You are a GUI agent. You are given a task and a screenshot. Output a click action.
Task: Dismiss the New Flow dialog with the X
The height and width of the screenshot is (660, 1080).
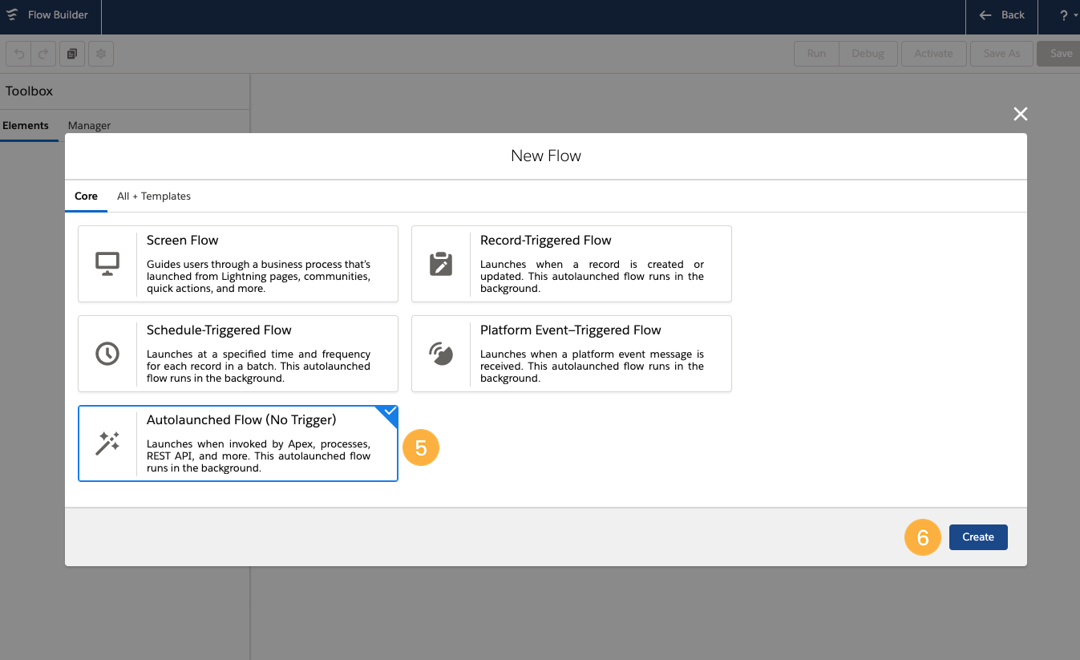tap(1020, 114)
